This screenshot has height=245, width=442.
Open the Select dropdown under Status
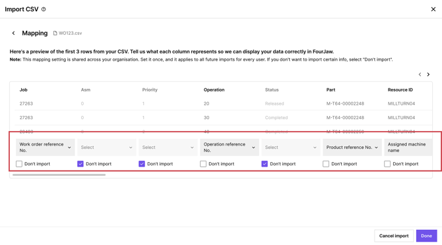point(291,148)
